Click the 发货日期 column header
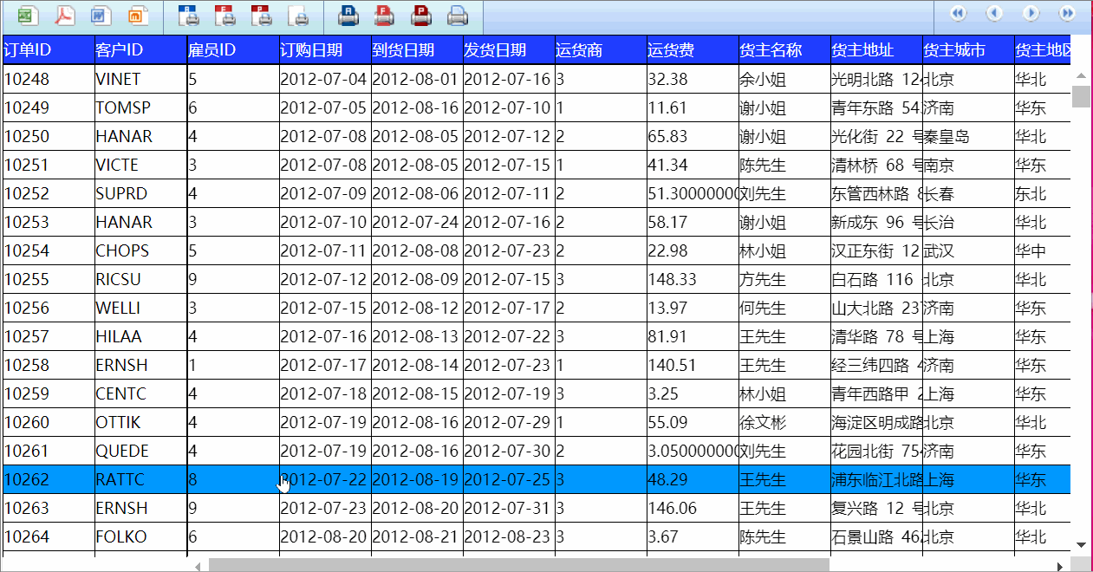 click(x=509, y=50)
